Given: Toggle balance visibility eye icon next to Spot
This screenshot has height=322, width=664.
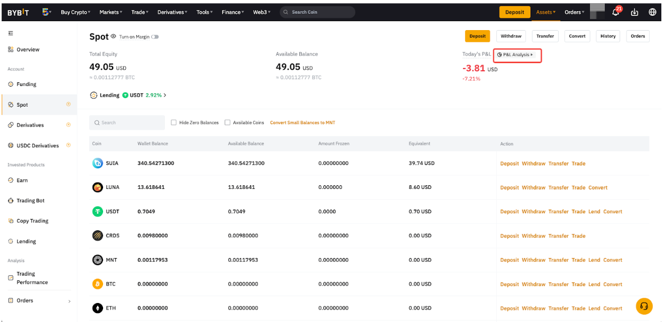Looking at the screenshot, I should (x=113, y=36).
